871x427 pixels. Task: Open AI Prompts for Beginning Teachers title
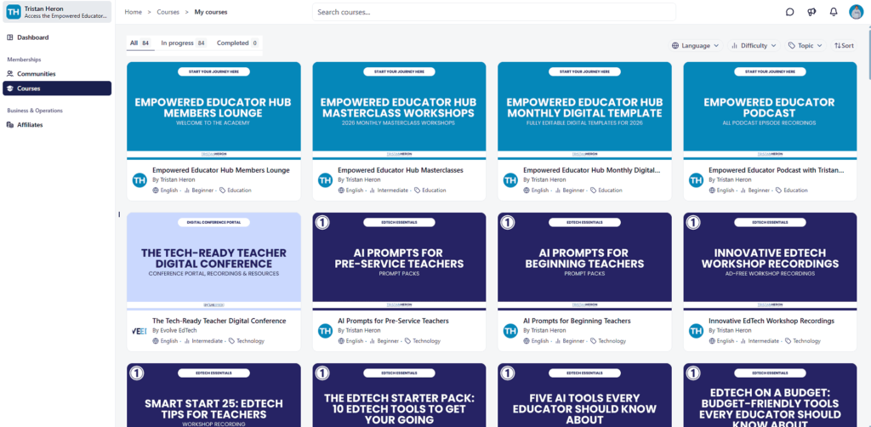click(578, 321)
